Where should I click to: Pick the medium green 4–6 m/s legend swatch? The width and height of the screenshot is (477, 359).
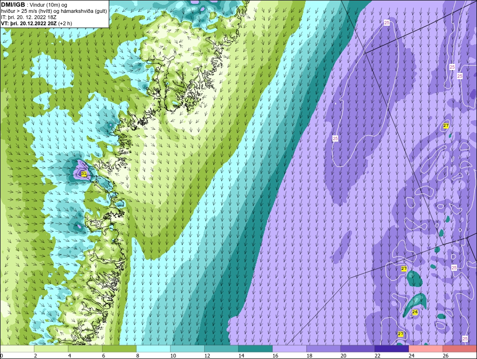pos(85,349)
